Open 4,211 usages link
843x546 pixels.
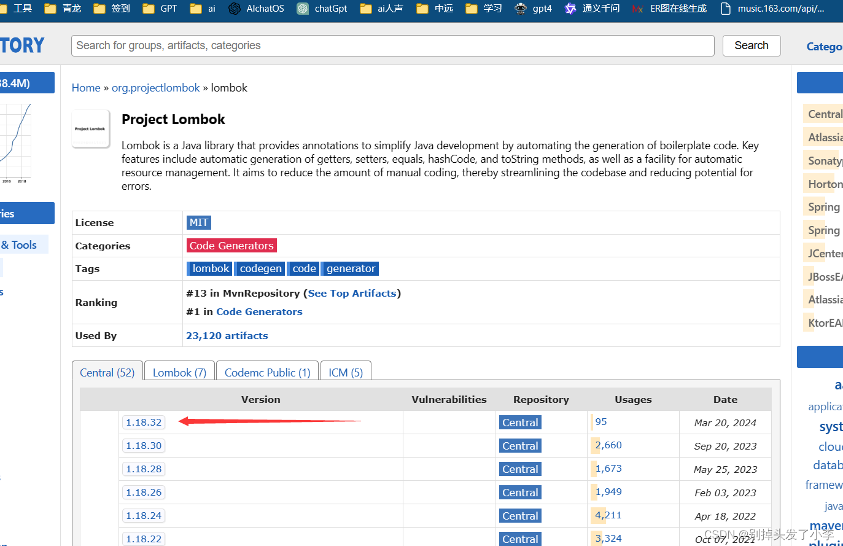point(608,515)
